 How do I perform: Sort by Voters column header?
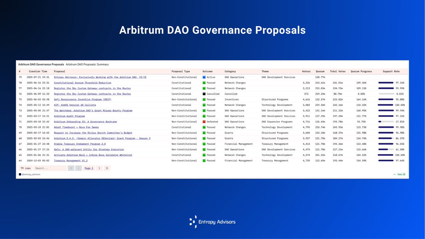(306, 71)
